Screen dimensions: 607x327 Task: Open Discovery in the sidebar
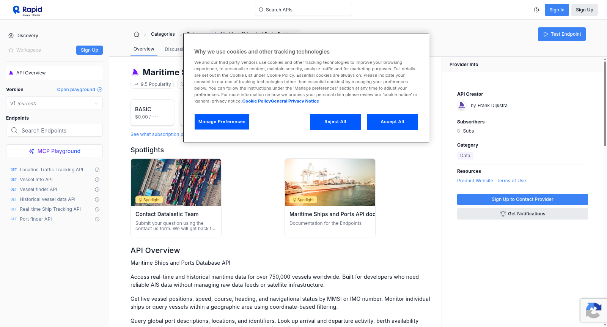[27, 36]
